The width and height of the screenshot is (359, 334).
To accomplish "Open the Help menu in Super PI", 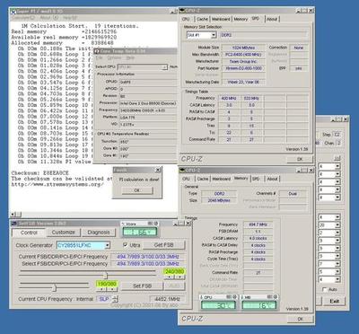I will pos(69,18).
